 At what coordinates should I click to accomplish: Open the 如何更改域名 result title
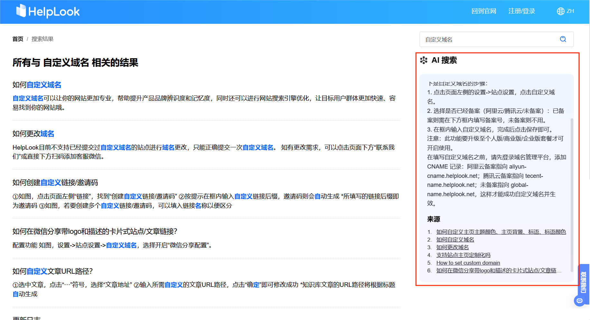[x=33, y=134]
